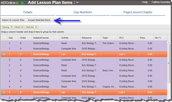Click Accept Selected Items button
This screenshot has width=172, height=102.
coord(39,20)
